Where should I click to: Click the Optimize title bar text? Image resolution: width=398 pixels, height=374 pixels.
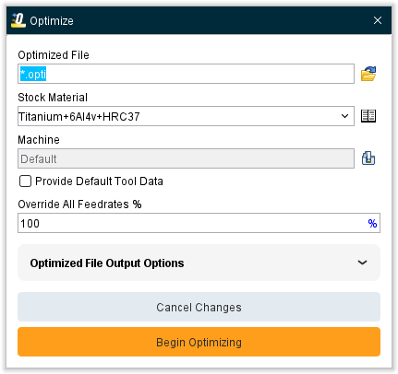(x=52, y=21)
